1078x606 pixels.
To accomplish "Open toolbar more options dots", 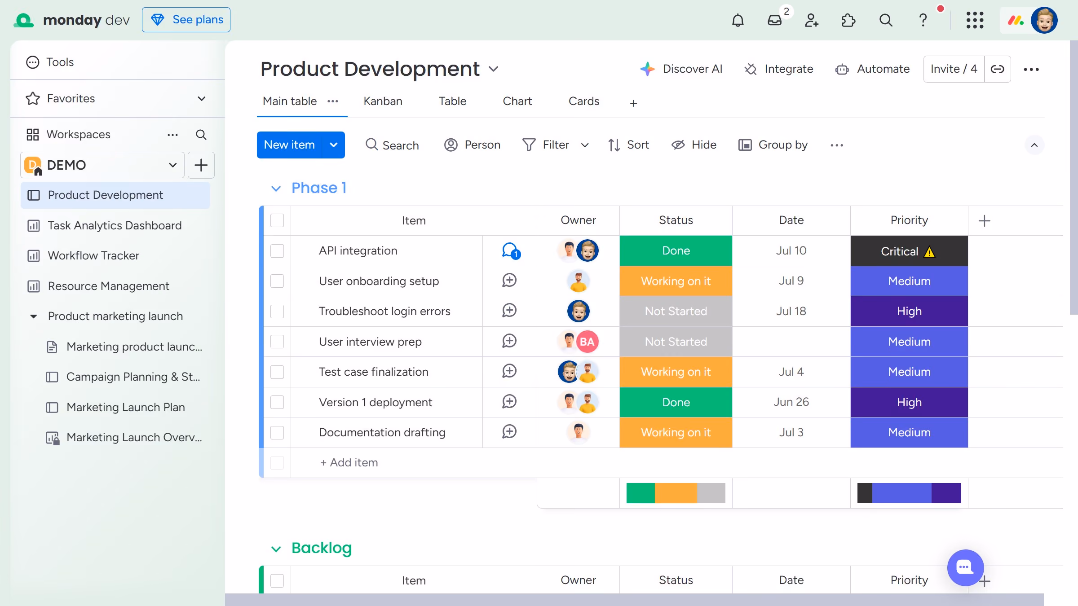I will (x=836, y=145).
